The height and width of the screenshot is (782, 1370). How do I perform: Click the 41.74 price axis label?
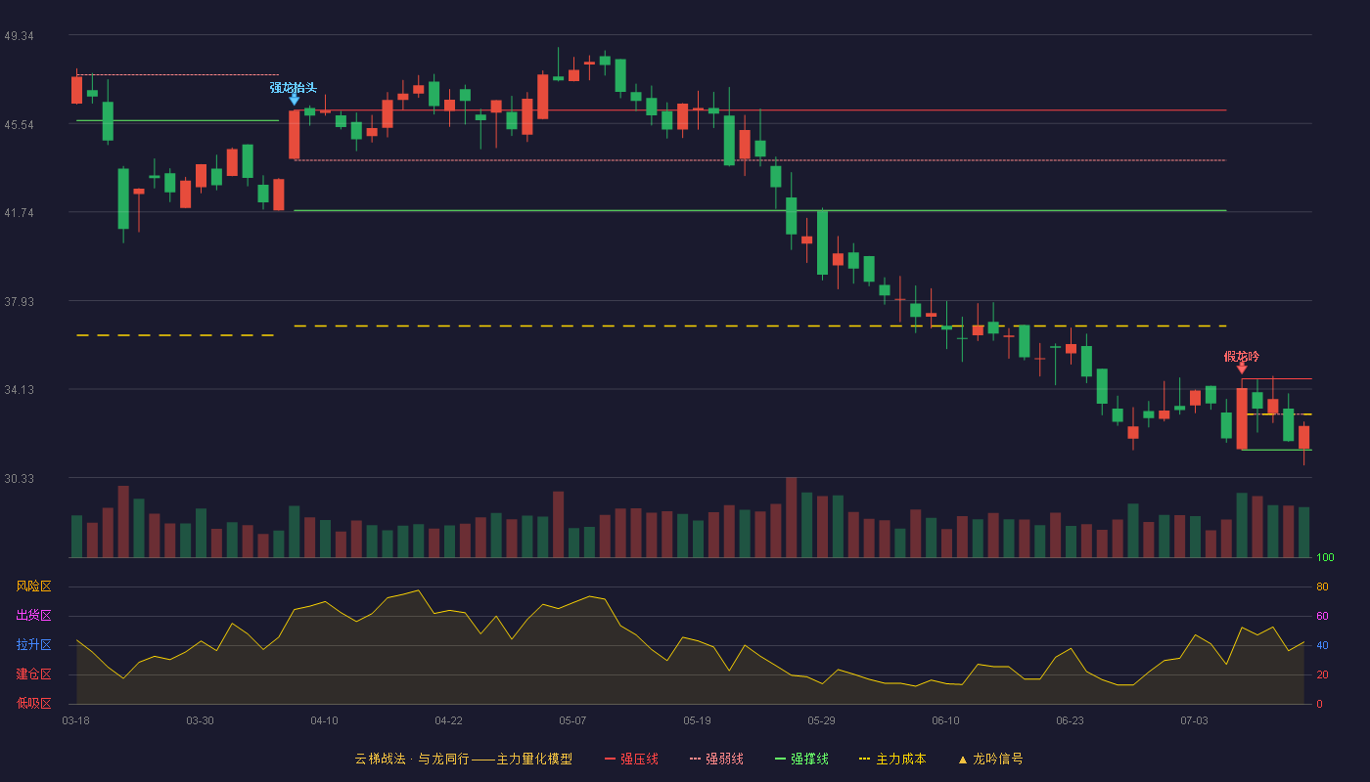[x=19, y=213]
